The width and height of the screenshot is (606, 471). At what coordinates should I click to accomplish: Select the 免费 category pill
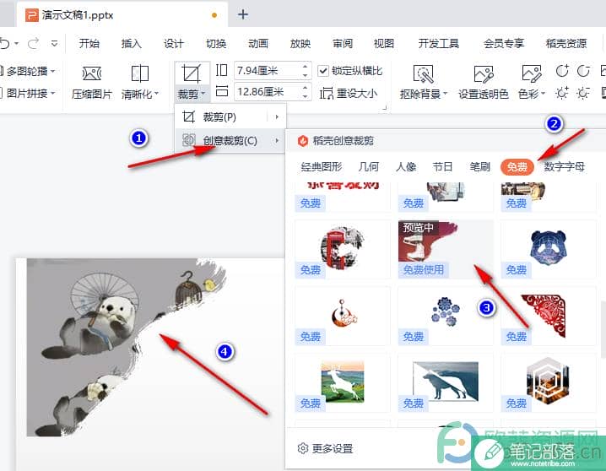point(517,167)
